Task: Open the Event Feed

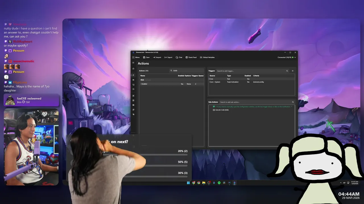Action: click(x=191, y=57)
